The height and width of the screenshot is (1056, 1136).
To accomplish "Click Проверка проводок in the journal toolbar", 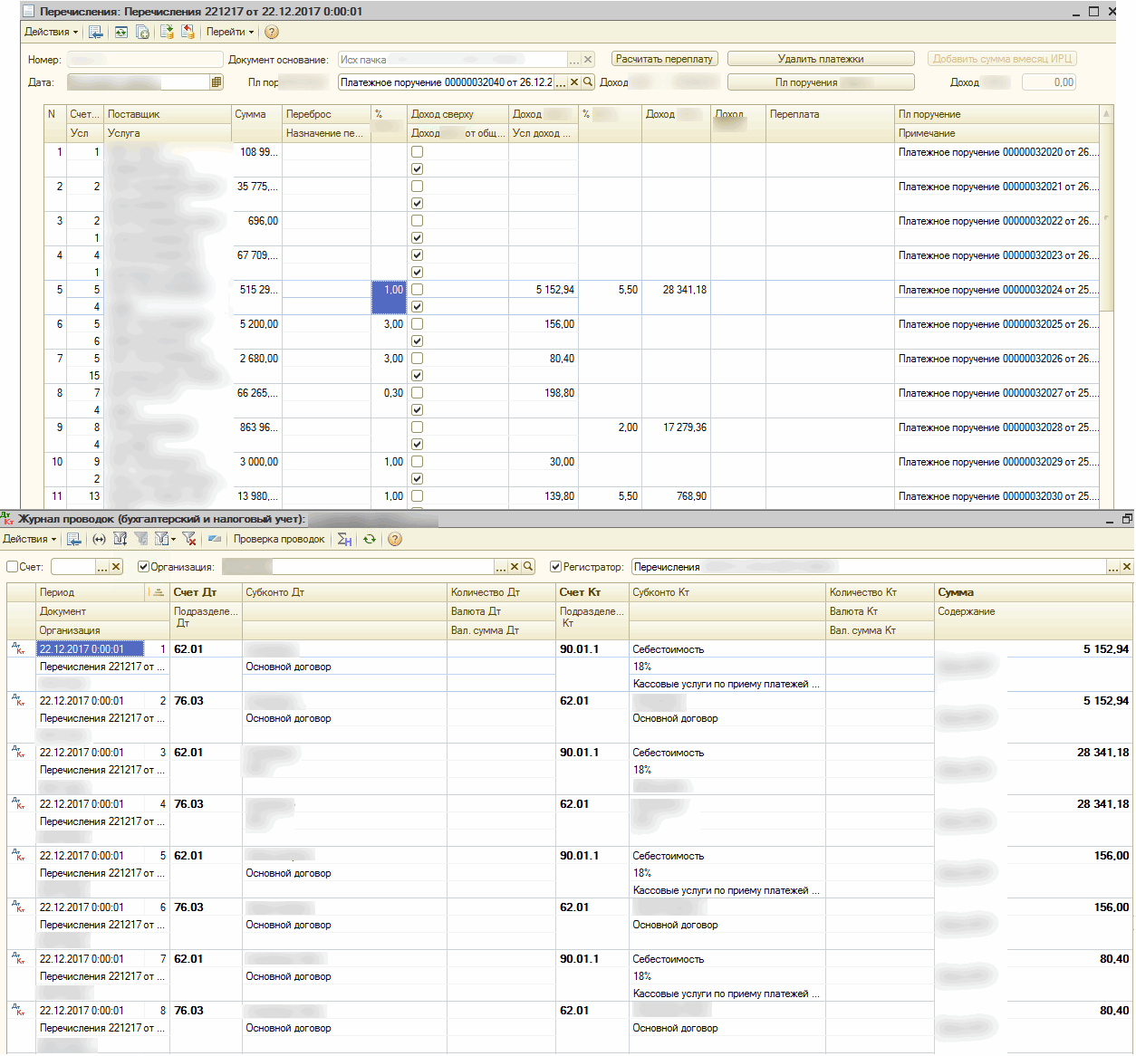I will click(x=279, y=540).
